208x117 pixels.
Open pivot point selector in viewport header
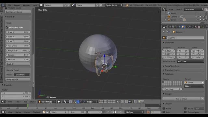pyautogui.click(x=66, y=102)
